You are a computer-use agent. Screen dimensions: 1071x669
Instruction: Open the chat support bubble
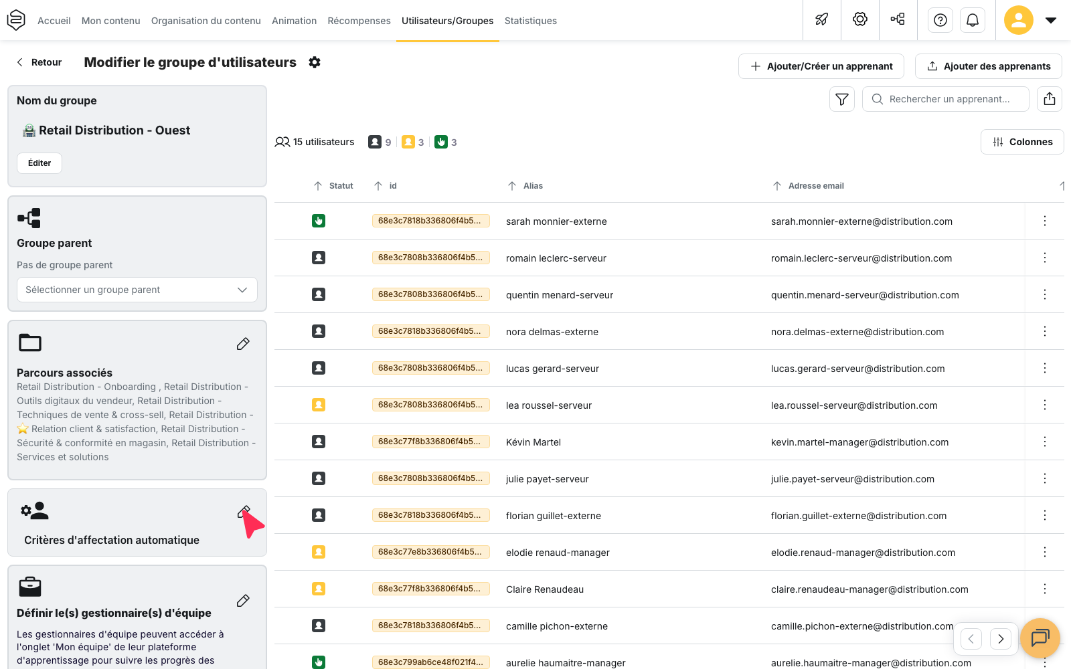[1040, 638]
